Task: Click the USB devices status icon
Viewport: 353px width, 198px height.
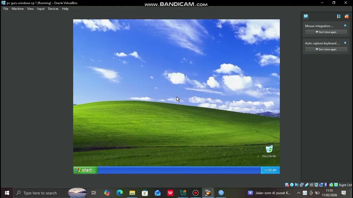Action: click(307, 185)
